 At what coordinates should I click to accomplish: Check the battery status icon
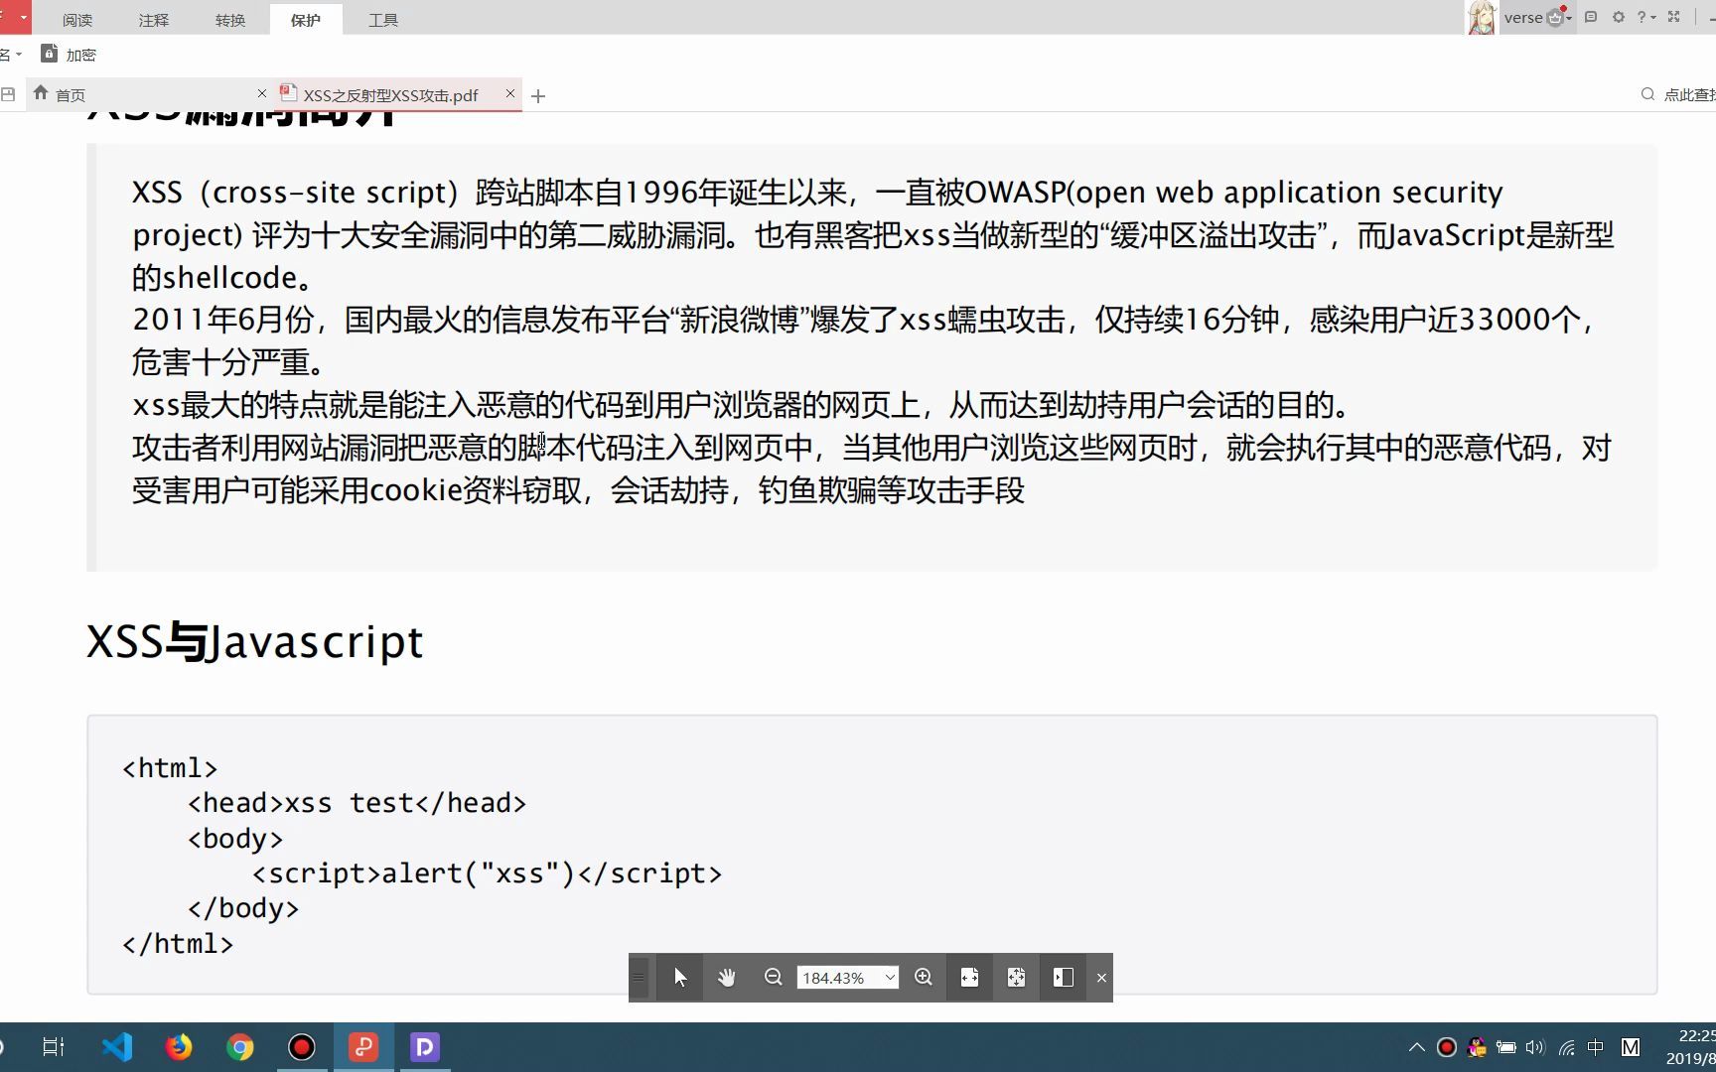tap(1506, 1047)
